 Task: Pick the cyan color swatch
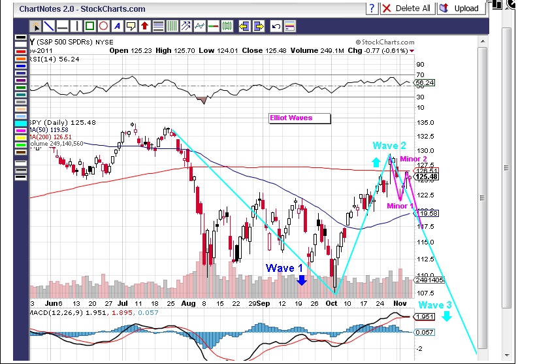pos(21,124)
